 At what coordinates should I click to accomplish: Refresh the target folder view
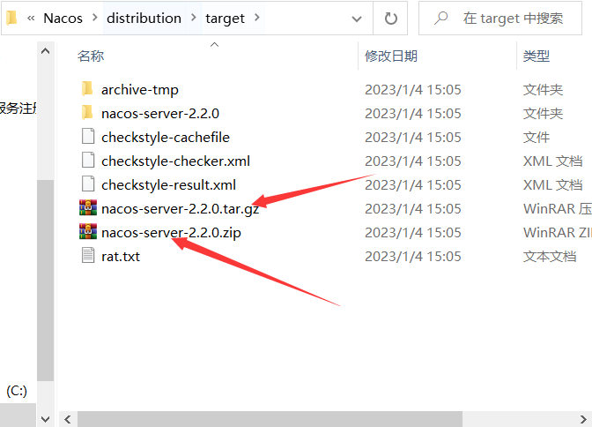point(390,19)
